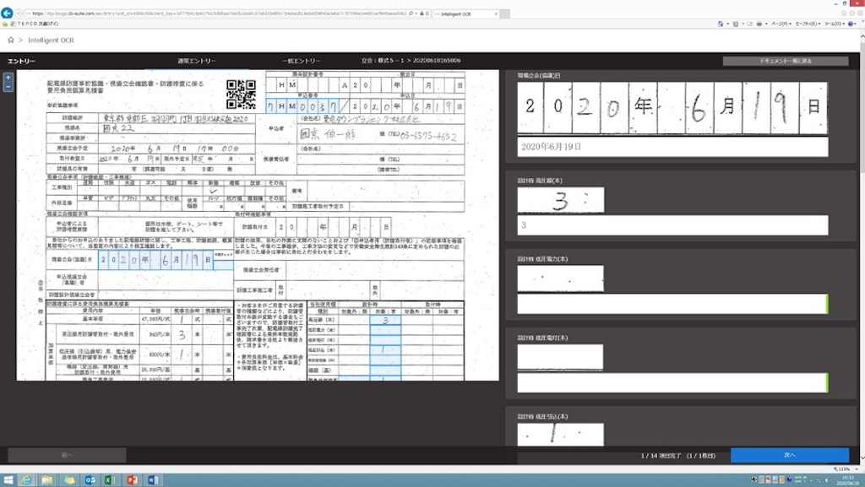Open the セーフティ(S) dropdown menu
Screen dimensions: 865x487
808,24
